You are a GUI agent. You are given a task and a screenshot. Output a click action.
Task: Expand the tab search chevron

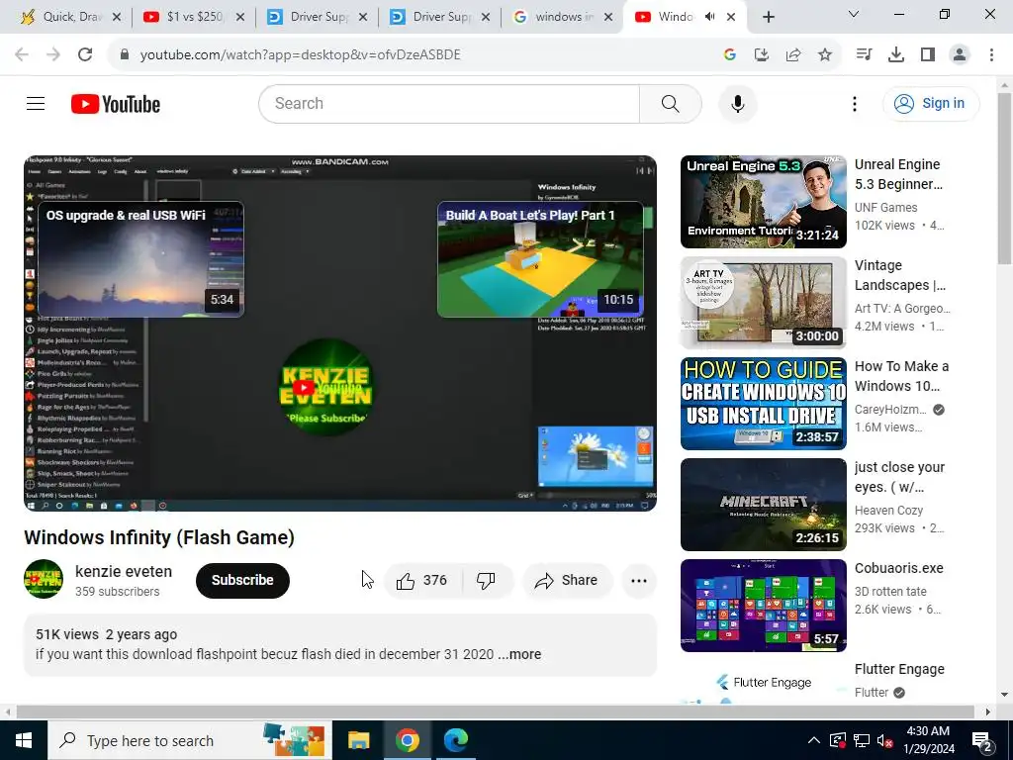click(x=854, y=14)
